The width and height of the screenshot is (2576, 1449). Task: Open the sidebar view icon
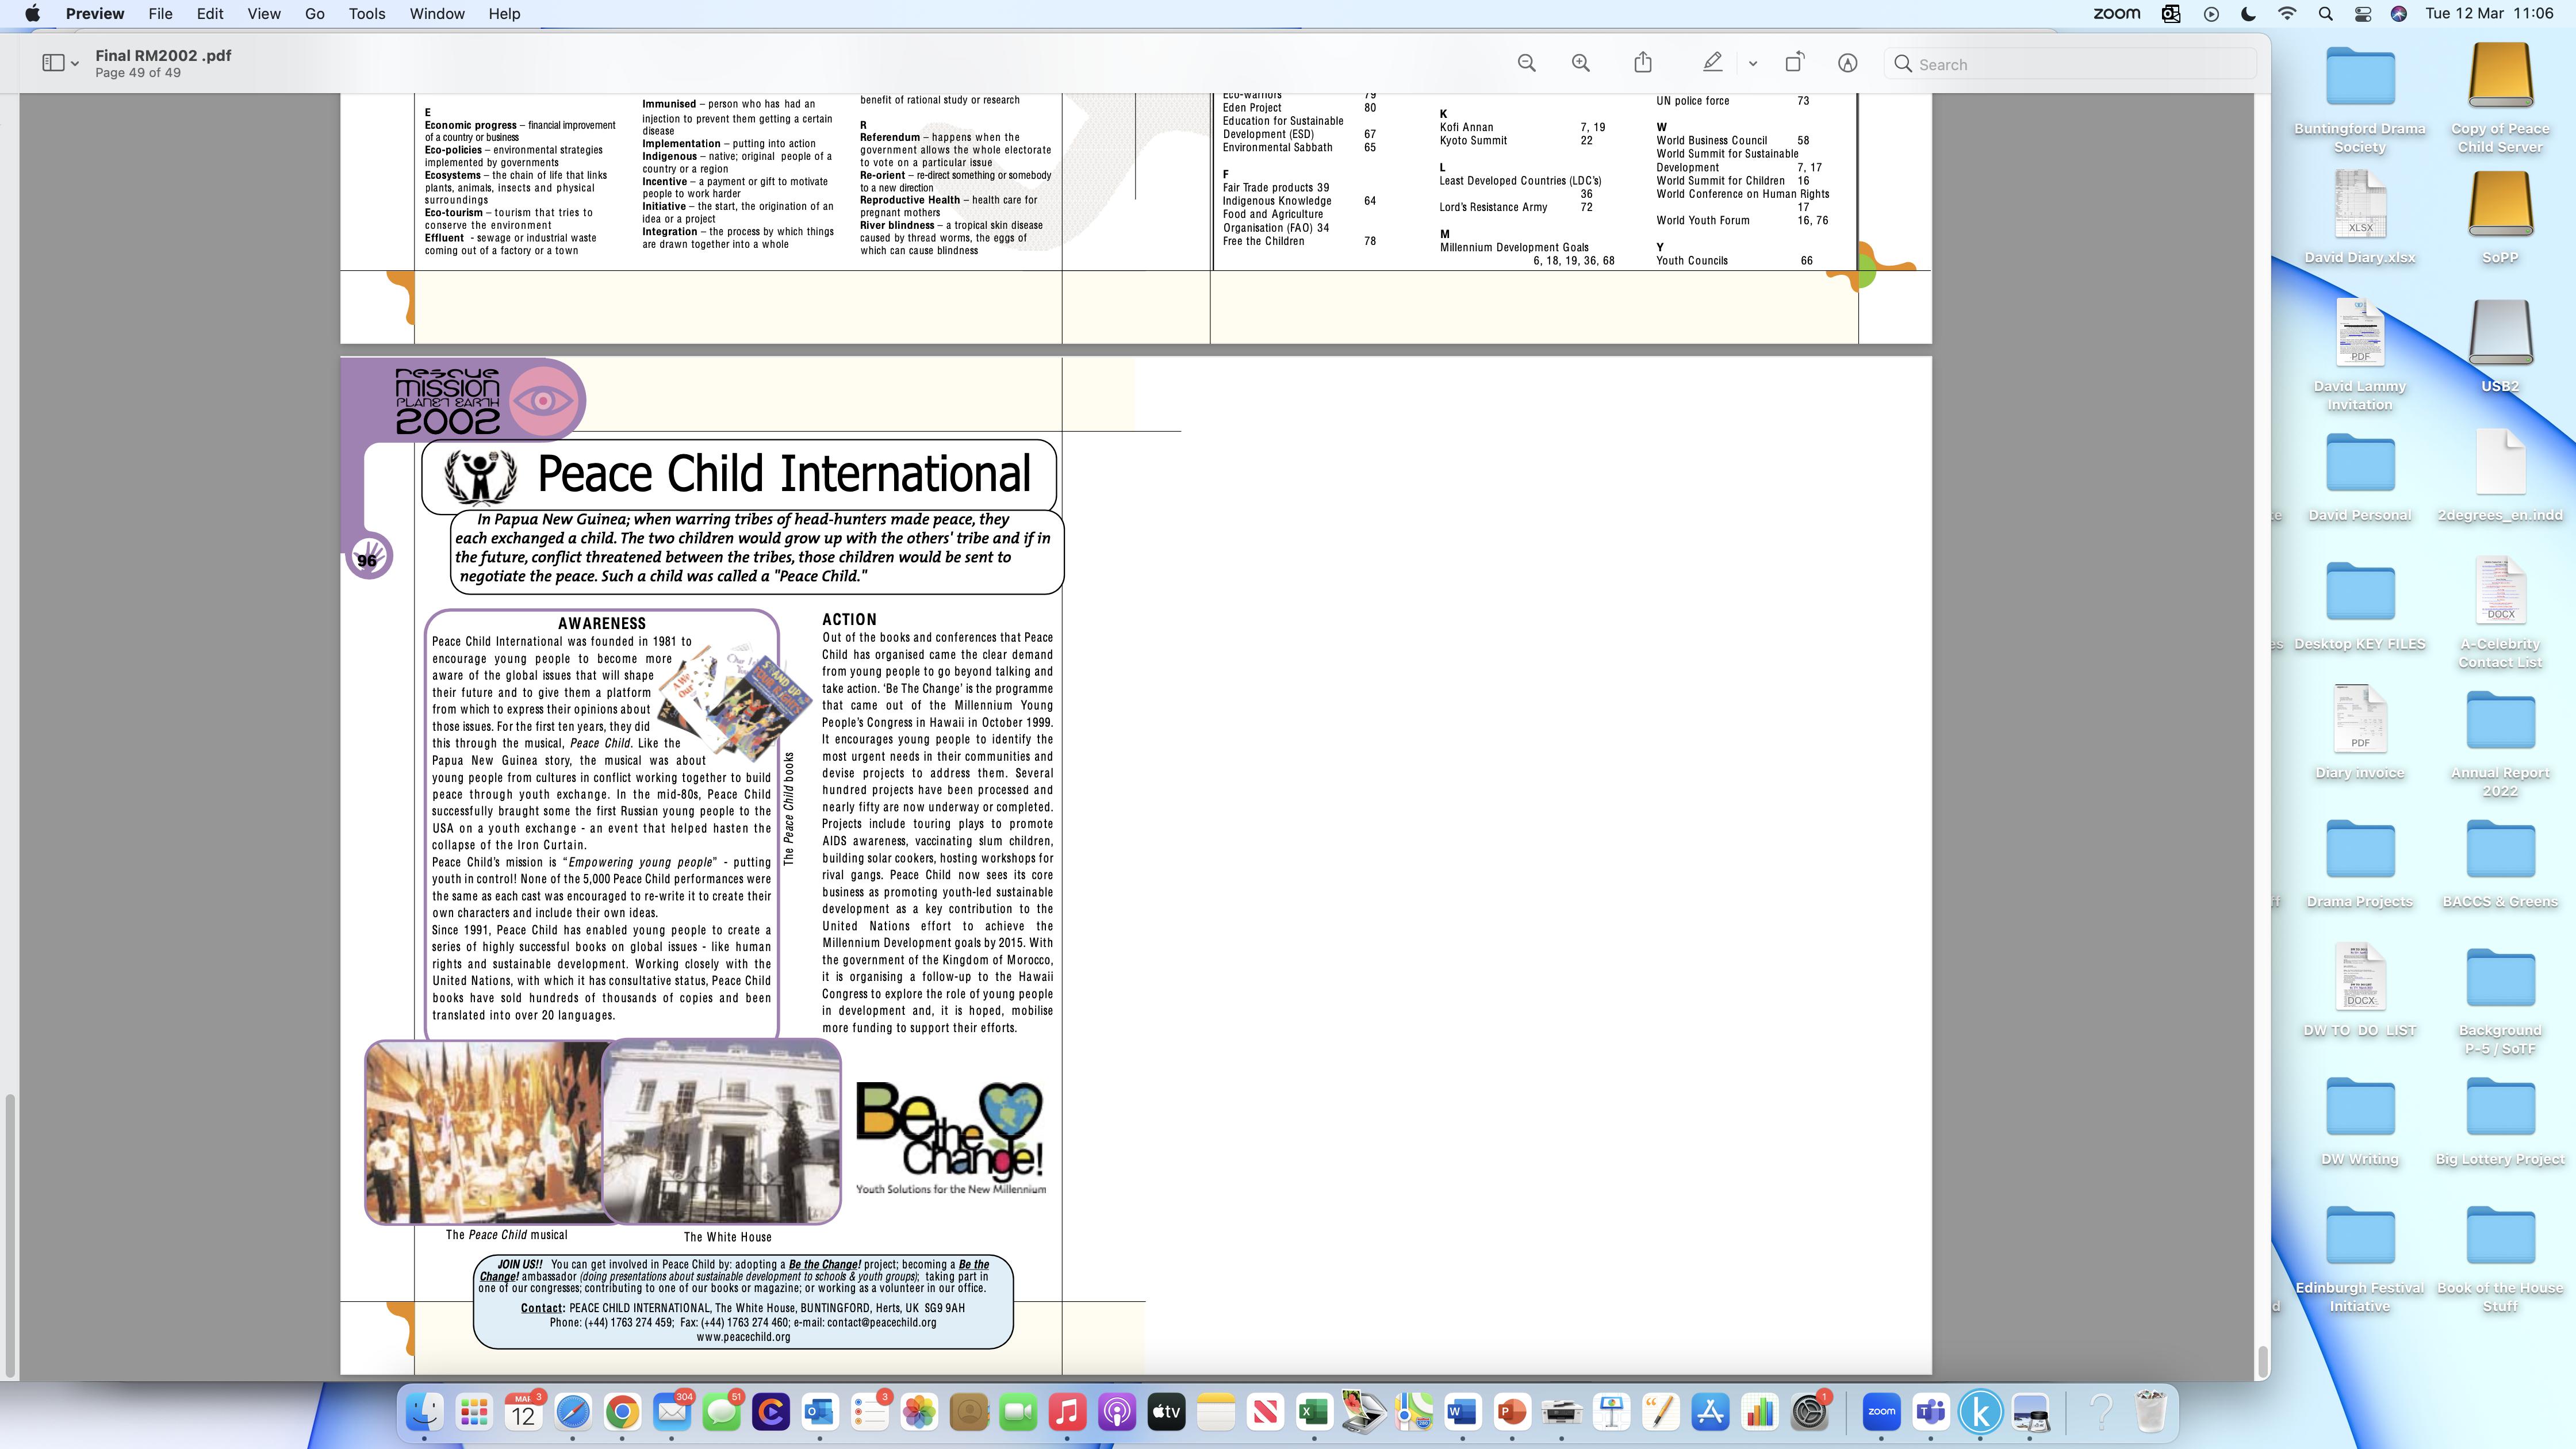click(53, 63)
